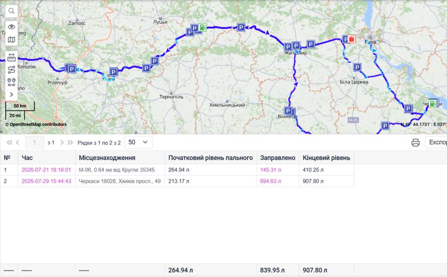Open the route building tool icon
447x277 pixels.
tap(11, 70)
